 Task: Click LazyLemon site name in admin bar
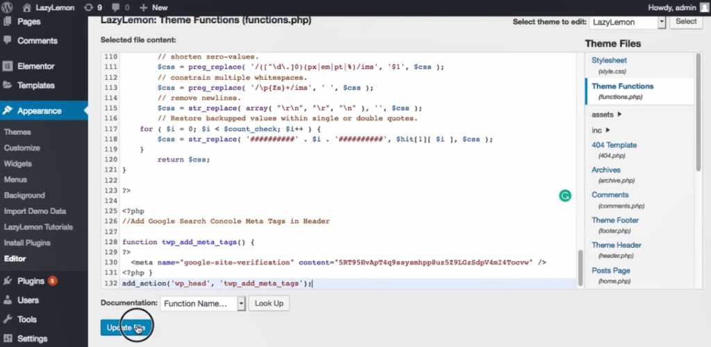coord(55,8)
